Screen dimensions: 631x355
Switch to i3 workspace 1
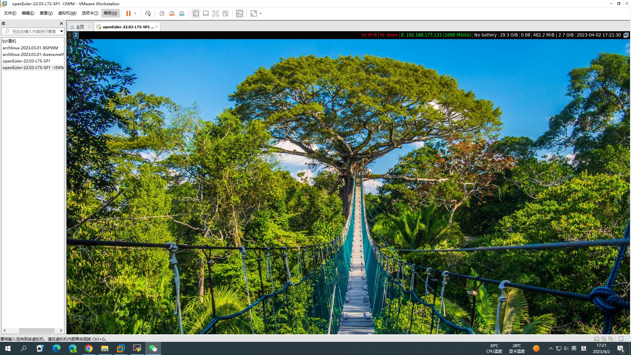click(x=70, y=35)
